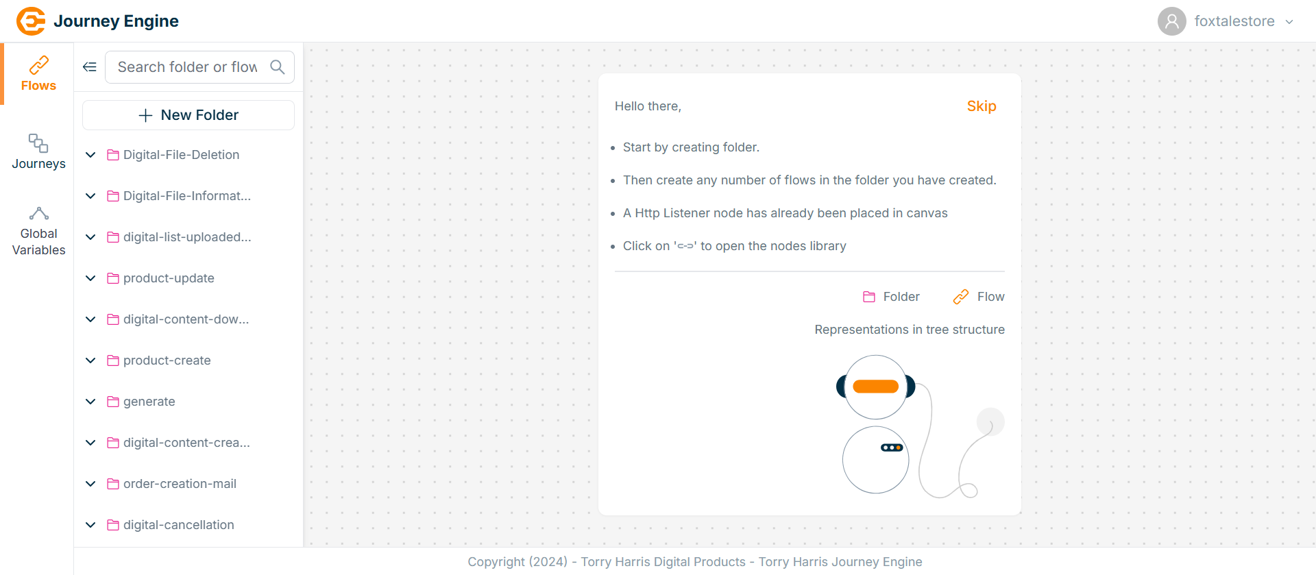The height and width of the screenshot is (575, 1316).
Task: Collapse the sidebar with the arrow icon
Action: tap(90, 67)
